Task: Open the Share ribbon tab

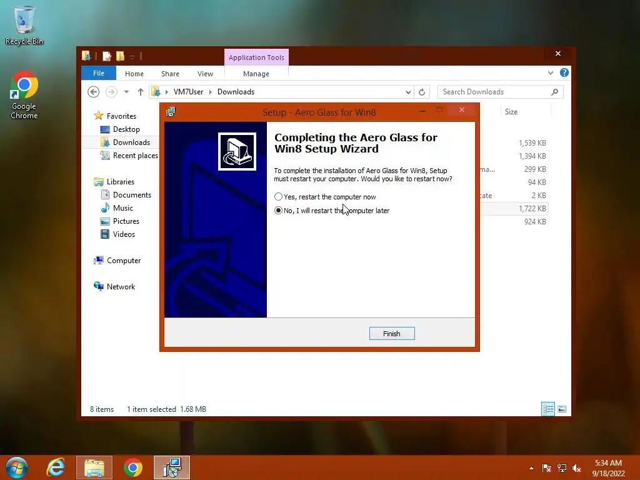Action: pos(170,74)
